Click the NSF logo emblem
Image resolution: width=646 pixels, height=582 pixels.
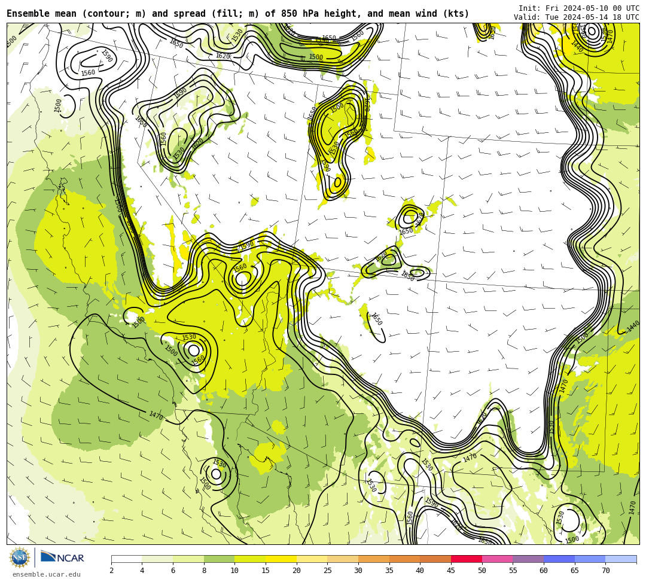pos(20,557)
